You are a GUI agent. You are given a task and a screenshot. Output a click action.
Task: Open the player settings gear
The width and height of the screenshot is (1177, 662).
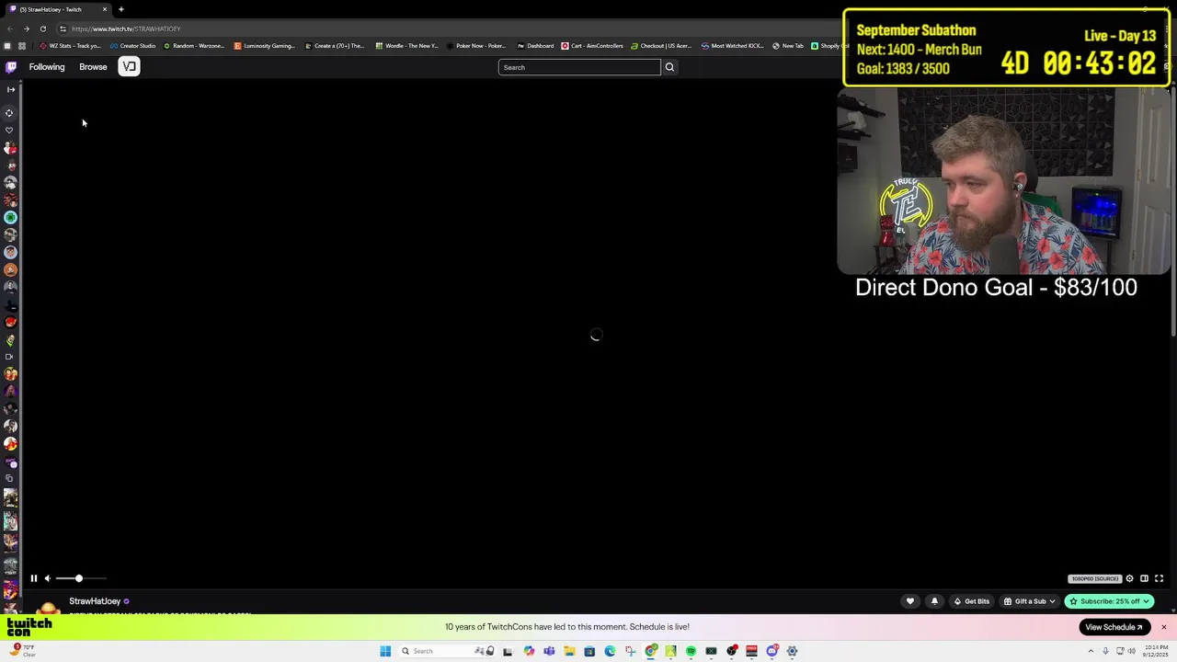(1130, 578)
